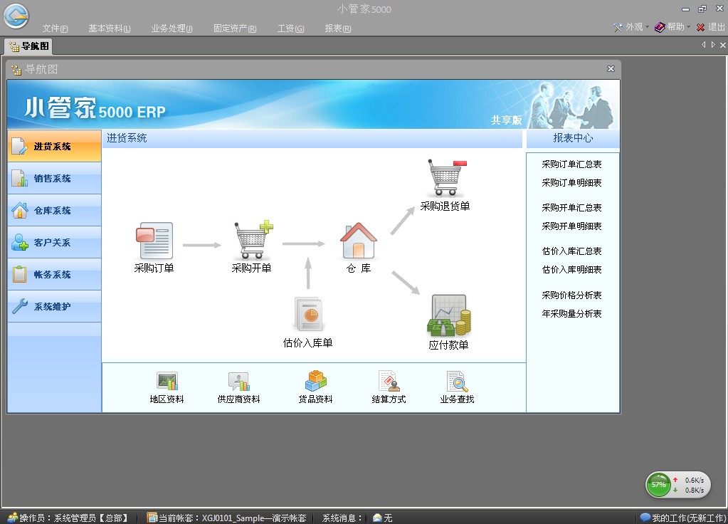Viewport: 728px width, 524px height.
Task: Open 采购订单明细表 report link
Action: pyautogui.click(x=571, y=182)
